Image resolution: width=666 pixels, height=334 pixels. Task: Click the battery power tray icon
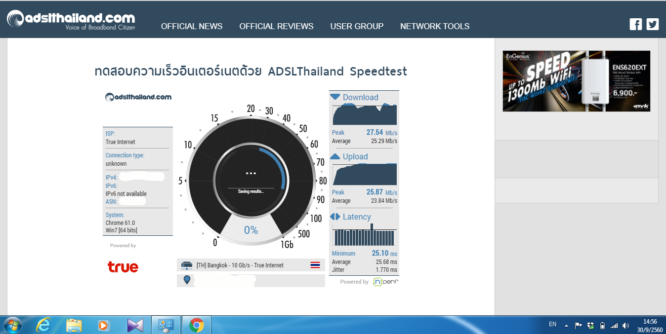tap(602, 326)
